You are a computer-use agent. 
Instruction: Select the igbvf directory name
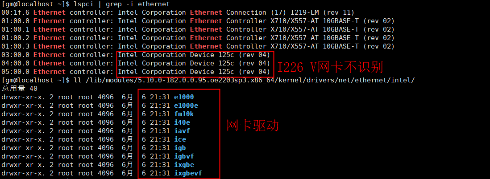(x=184, y=156)
